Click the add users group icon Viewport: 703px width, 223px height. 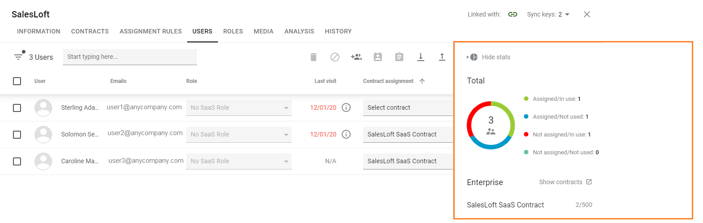[356, 57]
